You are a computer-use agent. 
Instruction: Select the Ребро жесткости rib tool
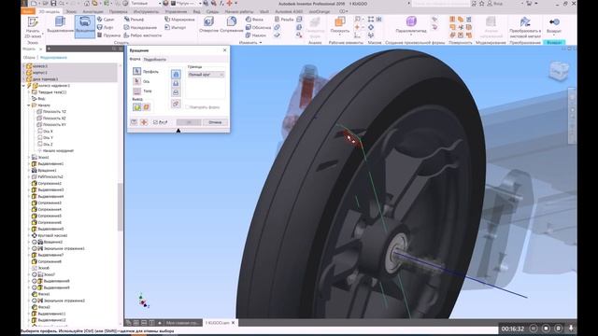143,35
